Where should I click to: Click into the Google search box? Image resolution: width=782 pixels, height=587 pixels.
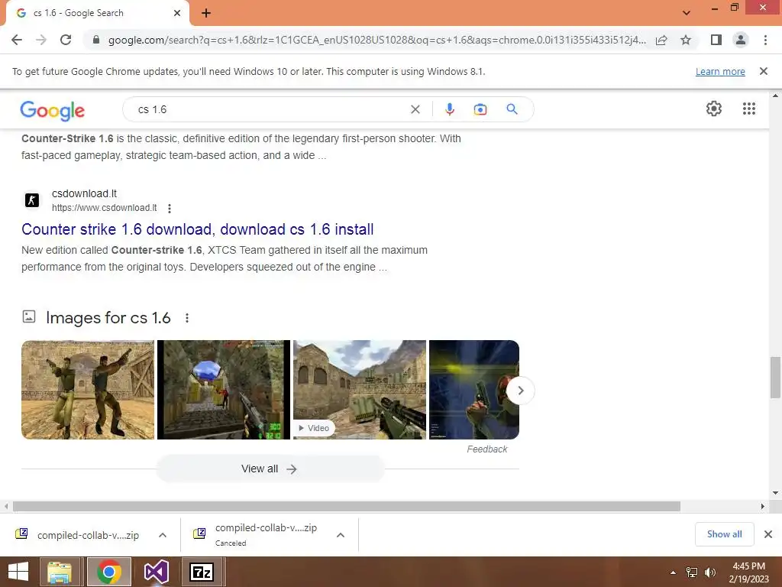pyautogui.click(x=270, y=109)
